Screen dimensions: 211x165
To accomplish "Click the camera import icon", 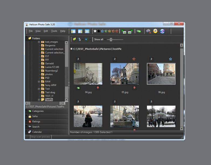I will [x=149, y=31].
